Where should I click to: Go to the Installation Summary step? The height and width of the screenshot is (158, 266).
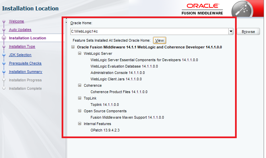click(x=26, y=72)
